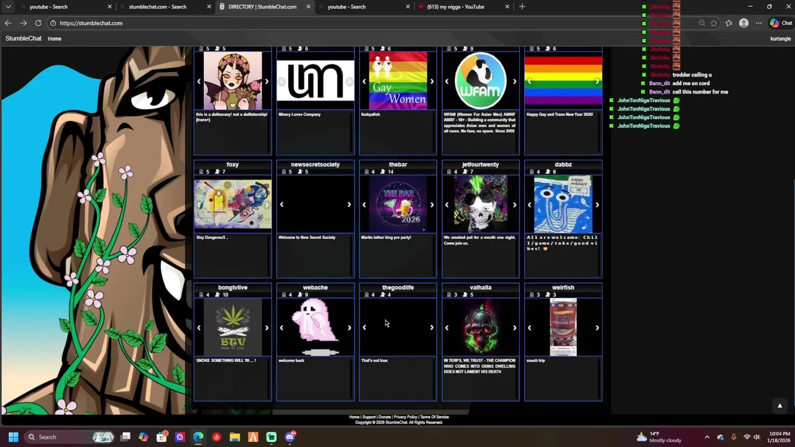Add this page to favorites star
The image size is (795, 447).
coord(714,23)
